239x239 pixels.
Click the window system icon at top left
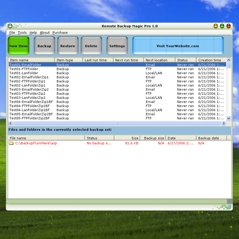point(10,26)
